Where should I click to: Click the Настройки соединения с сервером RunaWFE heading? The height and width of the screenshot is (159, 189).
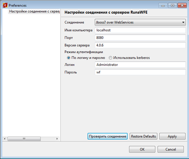pos(106,12)
